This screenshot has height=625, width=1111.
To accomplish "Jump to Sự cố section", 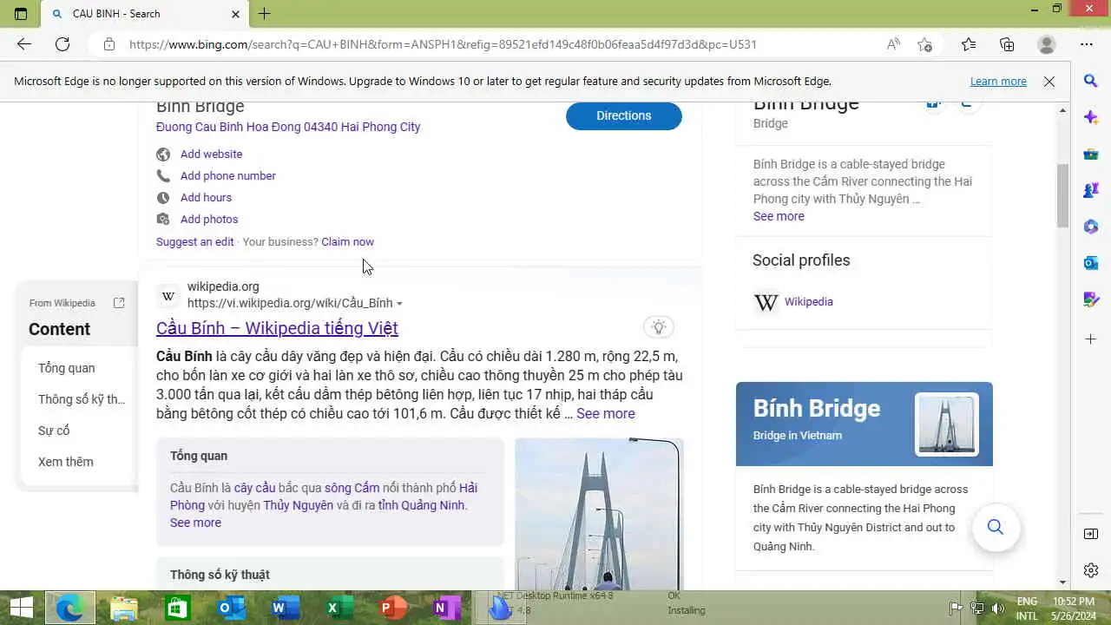I will pos(54,431).
